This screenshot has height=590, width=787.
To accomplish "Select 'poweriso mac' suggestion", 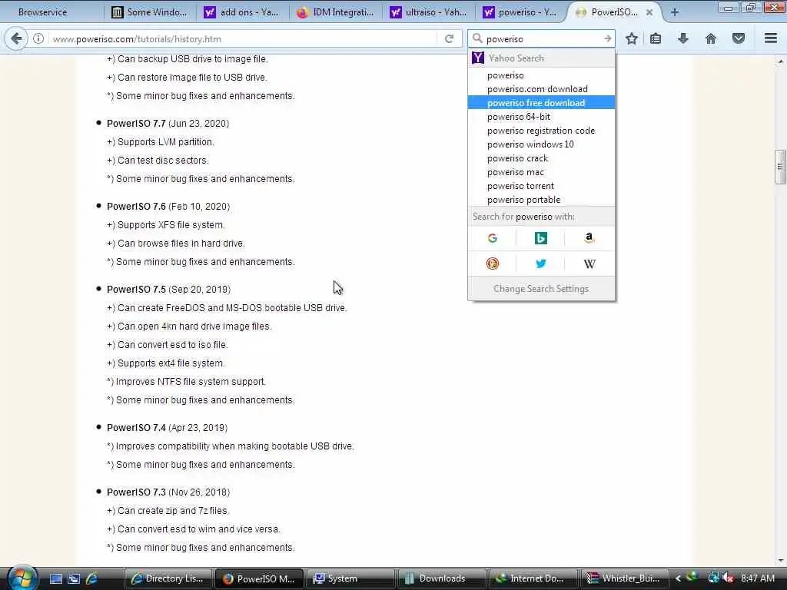I will 541,172.
